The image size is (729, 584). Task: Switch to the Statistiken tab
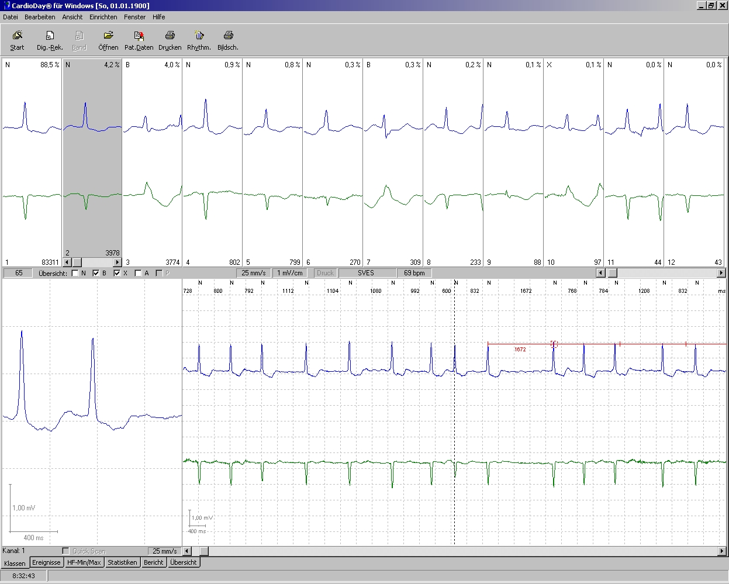tap(122, 562)
